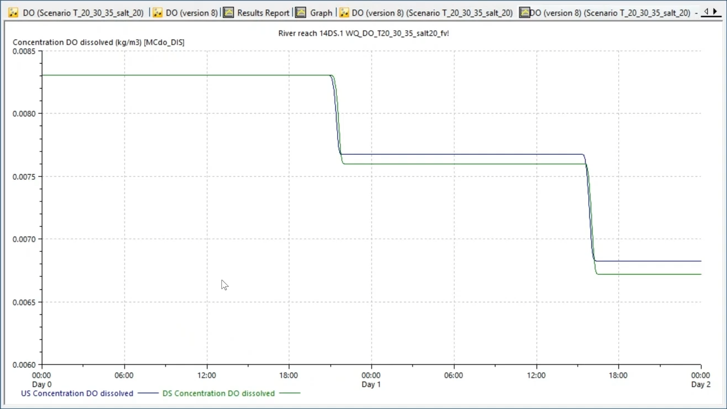Toggle the US Concentration DO dissolved series
Image resolution: width=727 pixels, height=409 pixels.
pyautogui.click(x=77, y=393)
